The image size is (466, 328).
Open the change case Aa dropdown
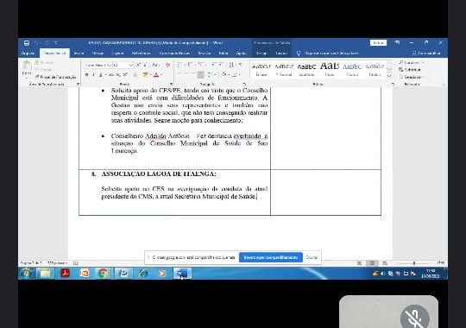click(155, 65)
